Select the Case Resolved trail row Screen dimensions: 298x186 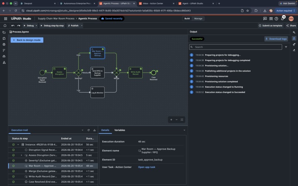pos(53,182)
